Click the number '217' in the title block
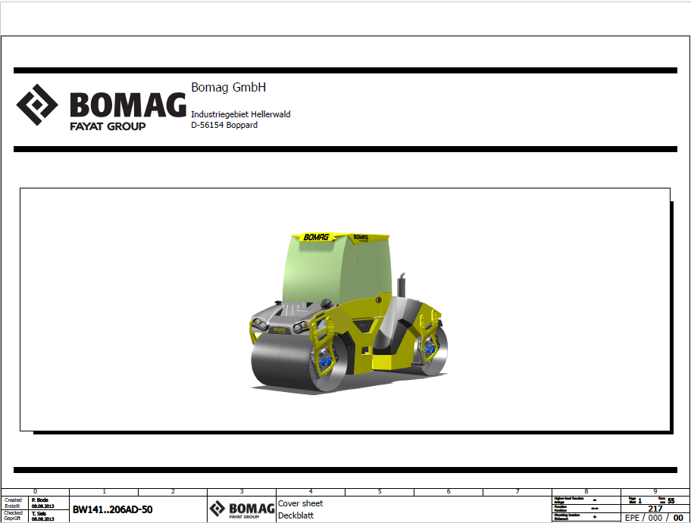The width and height of the screenshot is (691, 523). point(655,509)
